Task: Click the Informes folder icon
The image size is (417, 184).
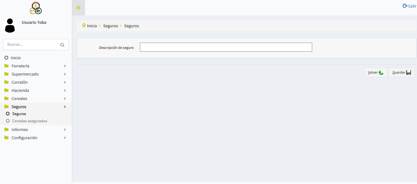Action: [x=6, y=129]
